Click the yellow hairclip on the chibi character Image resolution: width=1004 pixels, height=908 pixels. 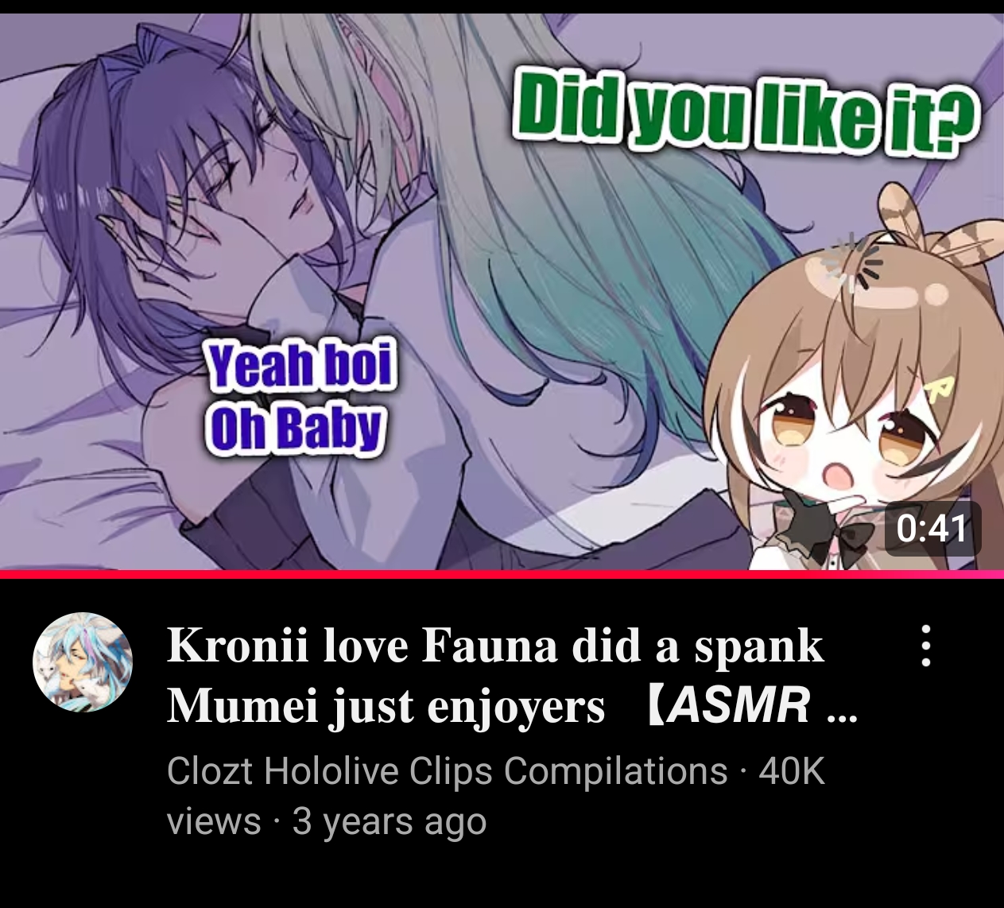(940, 387)
